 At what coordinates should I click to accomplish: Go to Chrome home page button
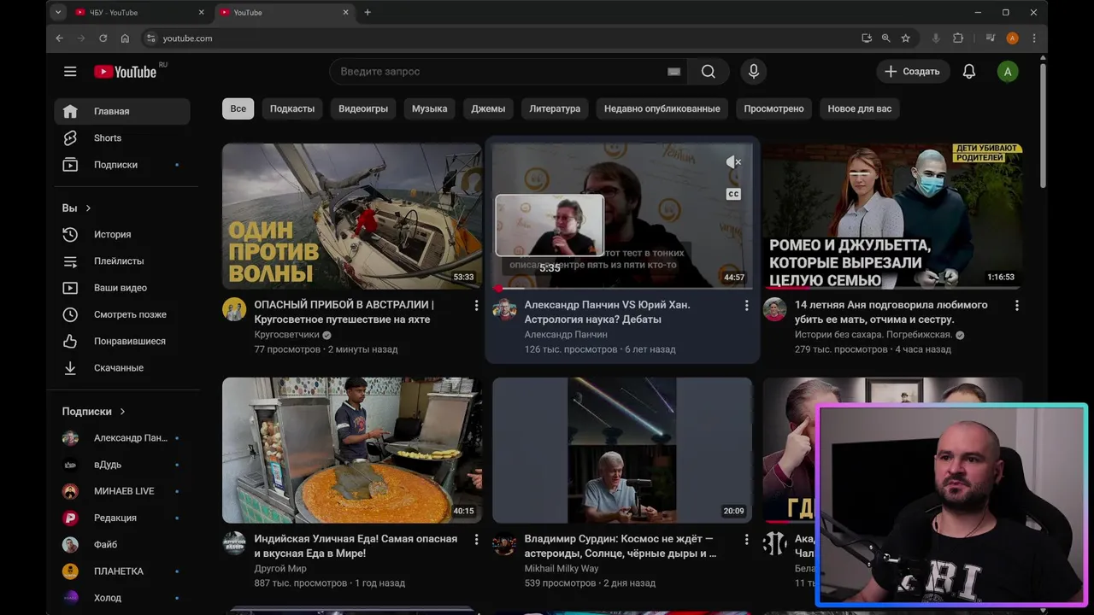(125, 38)
